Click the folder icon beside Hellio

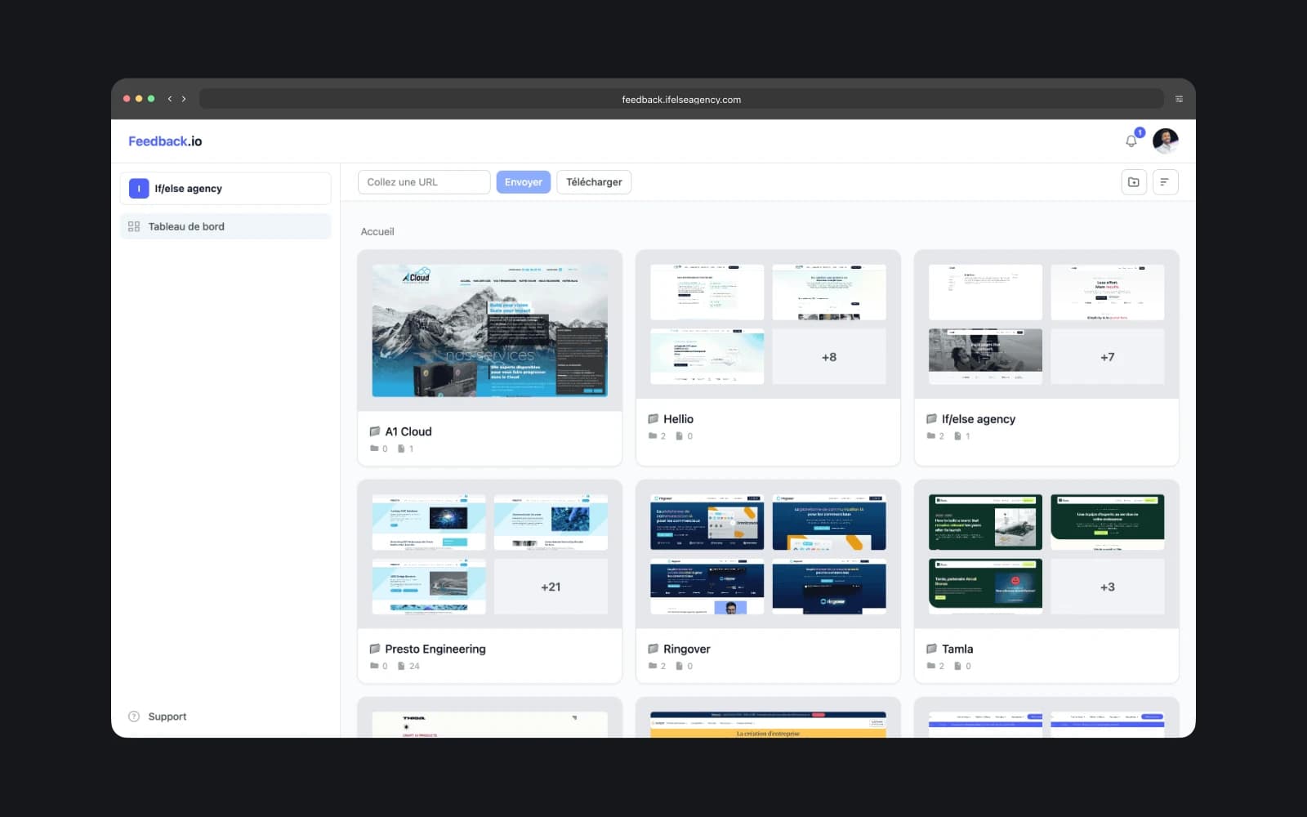click(x=653, y=419)
